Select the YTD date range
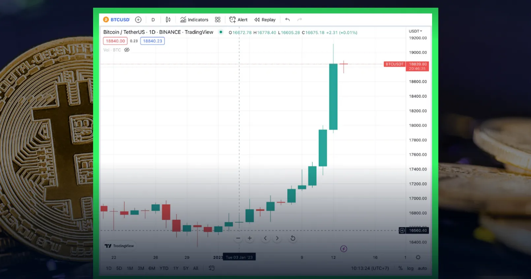 (164, 268)
